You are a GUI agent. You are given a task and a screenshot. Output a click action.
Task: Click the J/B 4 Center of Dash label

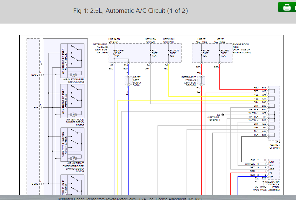click(275, 145)
